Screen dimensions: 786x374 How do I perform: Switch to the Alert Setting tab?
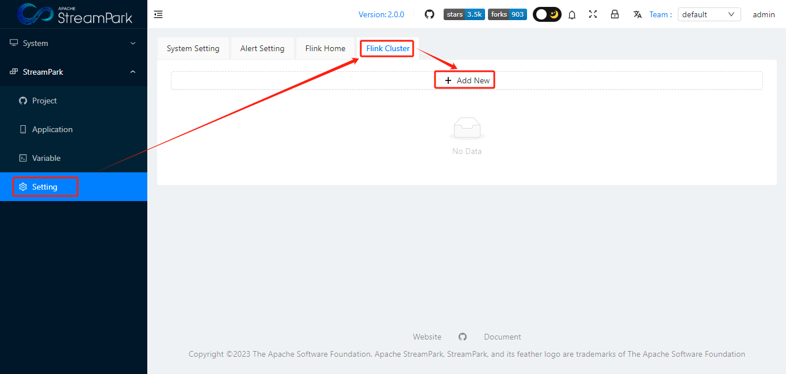click(x=262, y=48)
